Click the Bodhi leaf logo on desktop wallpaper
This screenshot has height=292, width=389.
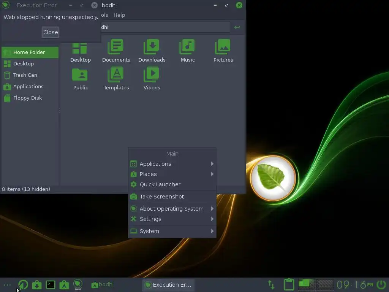273,178
